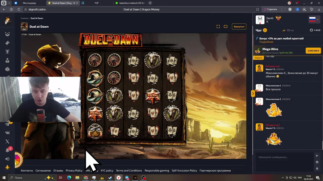This screenshot has height=181, width=323.
Task: Enter fullscreen mode for the game
Action: 218,26
